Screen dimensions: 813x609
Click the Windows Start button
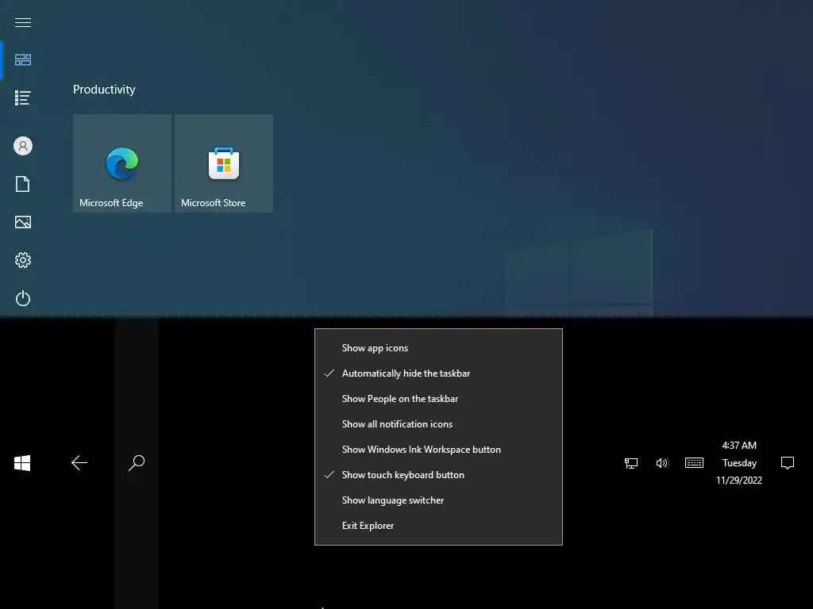[x=22, y=463]
